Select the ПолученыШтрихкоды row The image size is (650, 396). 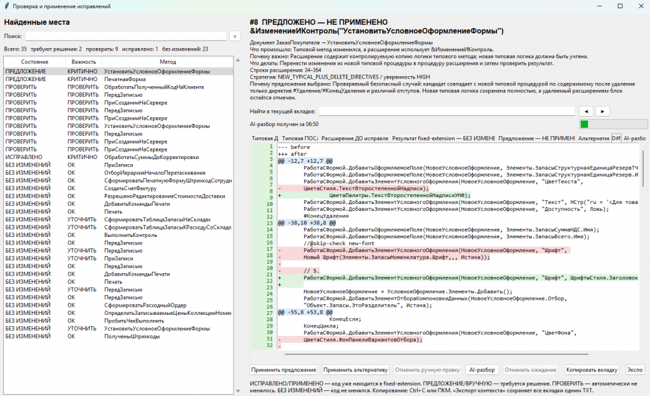(119, 336)
